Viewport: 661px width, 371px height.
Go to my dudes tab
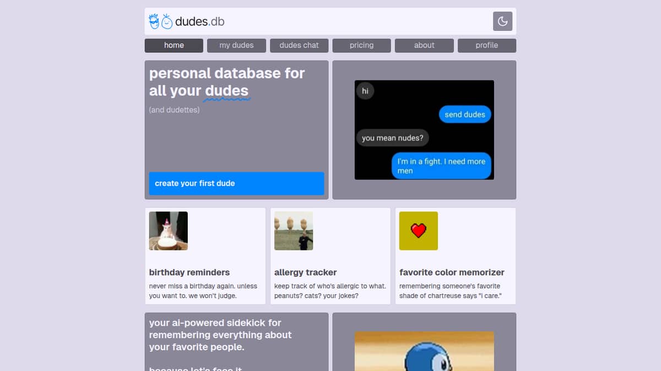click(236, 46)
